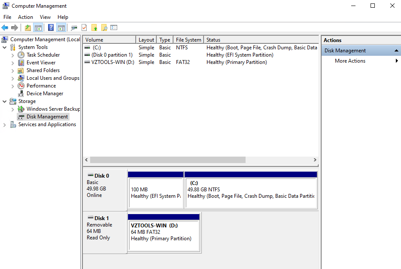
Task: Select the 100 MB EFI System partition block
Action: [156, 190]
